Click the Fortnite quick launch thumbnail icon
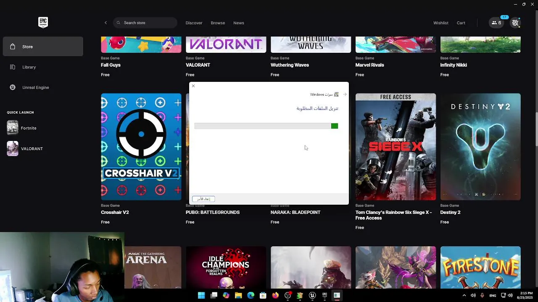The width and height of the screenshot is (538, 302). tap(13, 128)
